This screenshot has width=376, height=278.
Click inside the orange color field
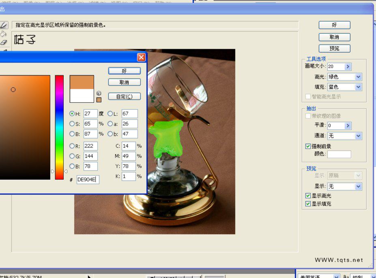pos(25,127)
